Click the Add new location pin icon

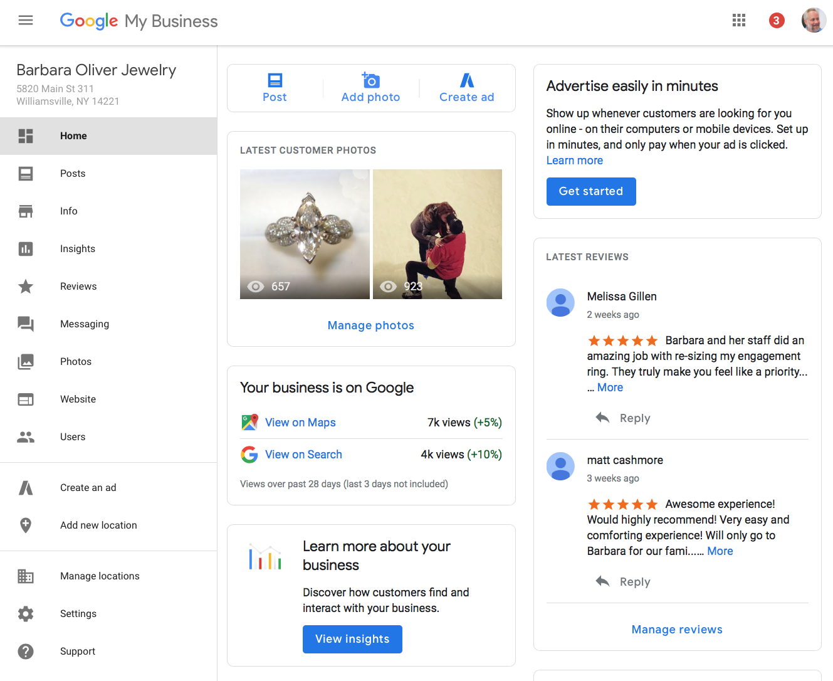(x=26, y=525)
